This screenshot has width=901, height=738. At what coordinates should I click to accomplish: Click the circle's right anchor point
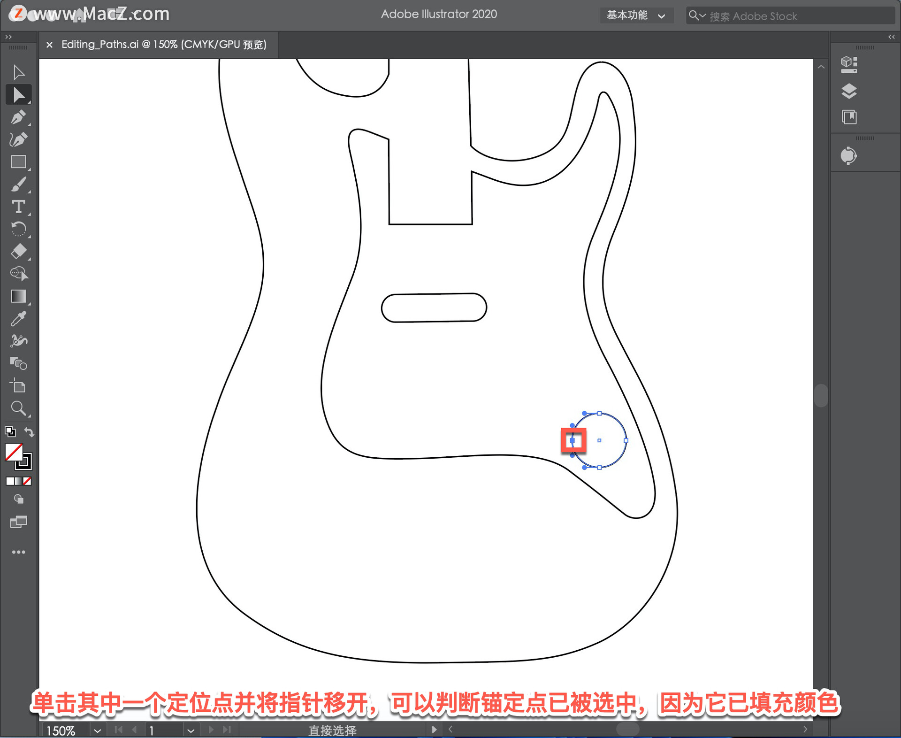click(x=626, y=440)
